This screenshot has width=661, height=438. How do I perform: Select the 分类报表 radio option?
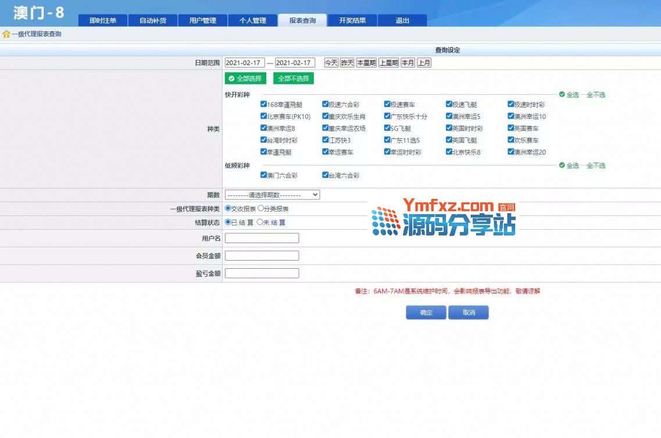coord(261,209)
